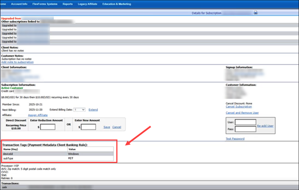The image size is (299, 190).
Task: Click the sale transaction row
Action: coord(149,187)
